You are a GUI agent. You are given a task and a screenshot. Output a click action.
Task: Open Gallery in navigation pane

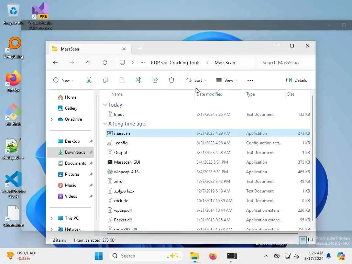point(71,108)
